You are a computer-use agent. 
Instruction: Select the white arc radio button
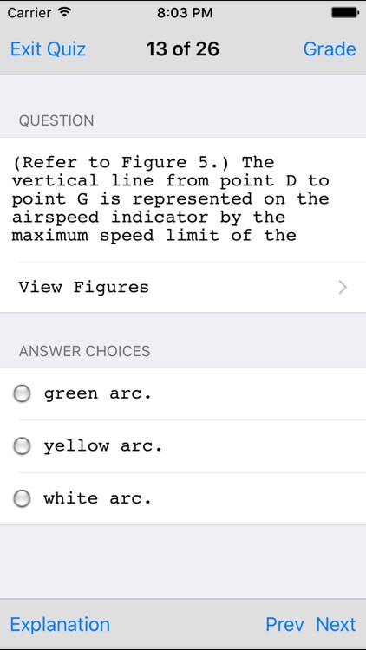pos(22,498)
